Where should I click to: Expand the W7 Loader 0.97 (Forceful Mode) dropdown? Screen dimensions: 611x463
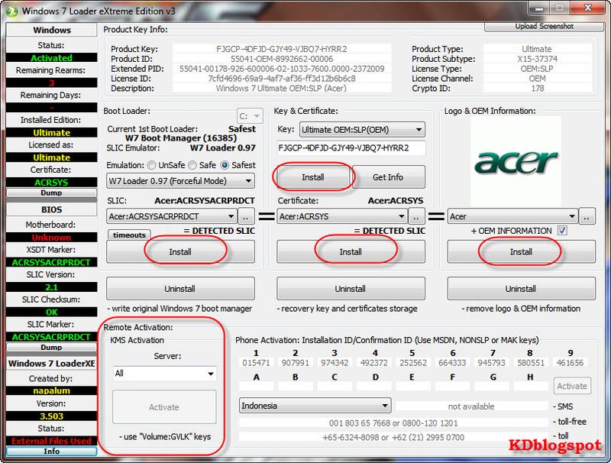tap(180, 181)
